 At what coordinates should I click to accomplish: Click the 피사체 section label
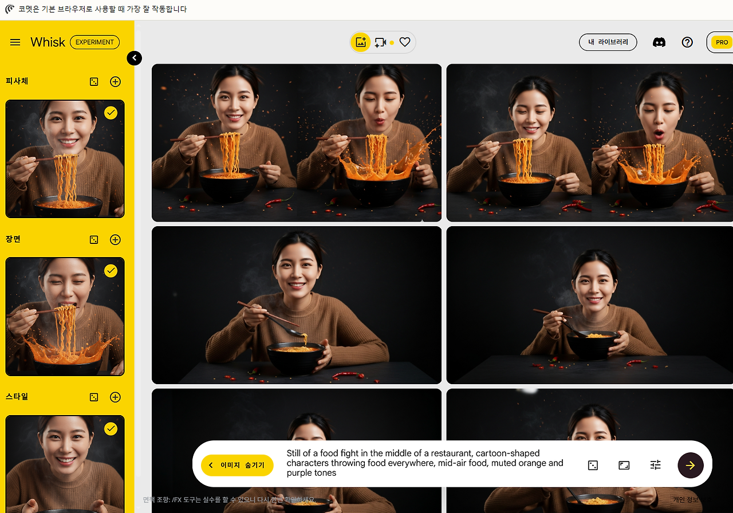(x=17, y=81)
